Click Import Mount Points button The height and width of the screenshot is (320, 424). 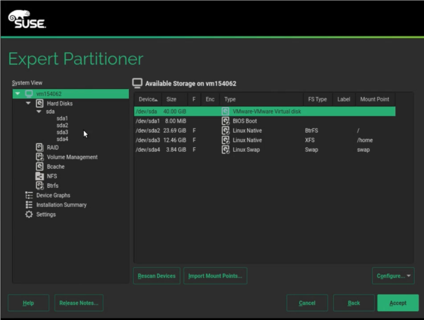[x=215, y=276]
